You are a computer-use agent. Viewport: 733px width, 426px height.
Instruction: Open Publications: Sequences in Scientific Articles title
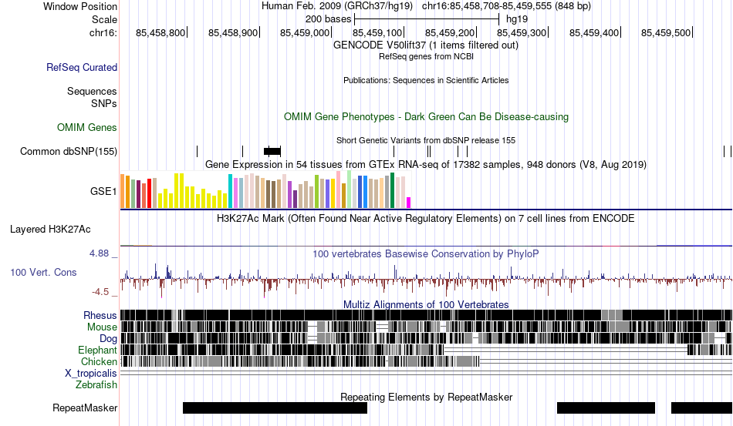coord(426,80)
